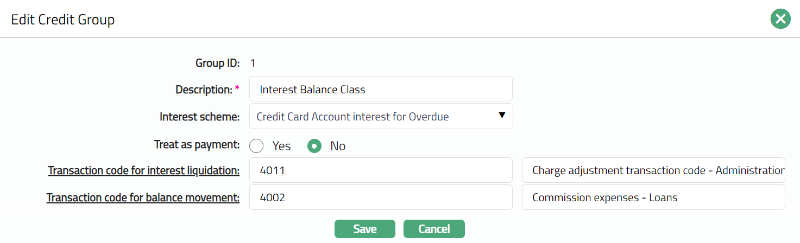
Task: Click the Commission expenses - Loans field
Action: point(653,197)
